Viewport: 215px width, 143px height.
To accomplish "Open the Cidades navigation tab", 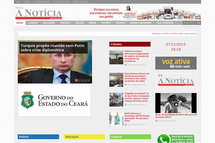I will [33, 23].
